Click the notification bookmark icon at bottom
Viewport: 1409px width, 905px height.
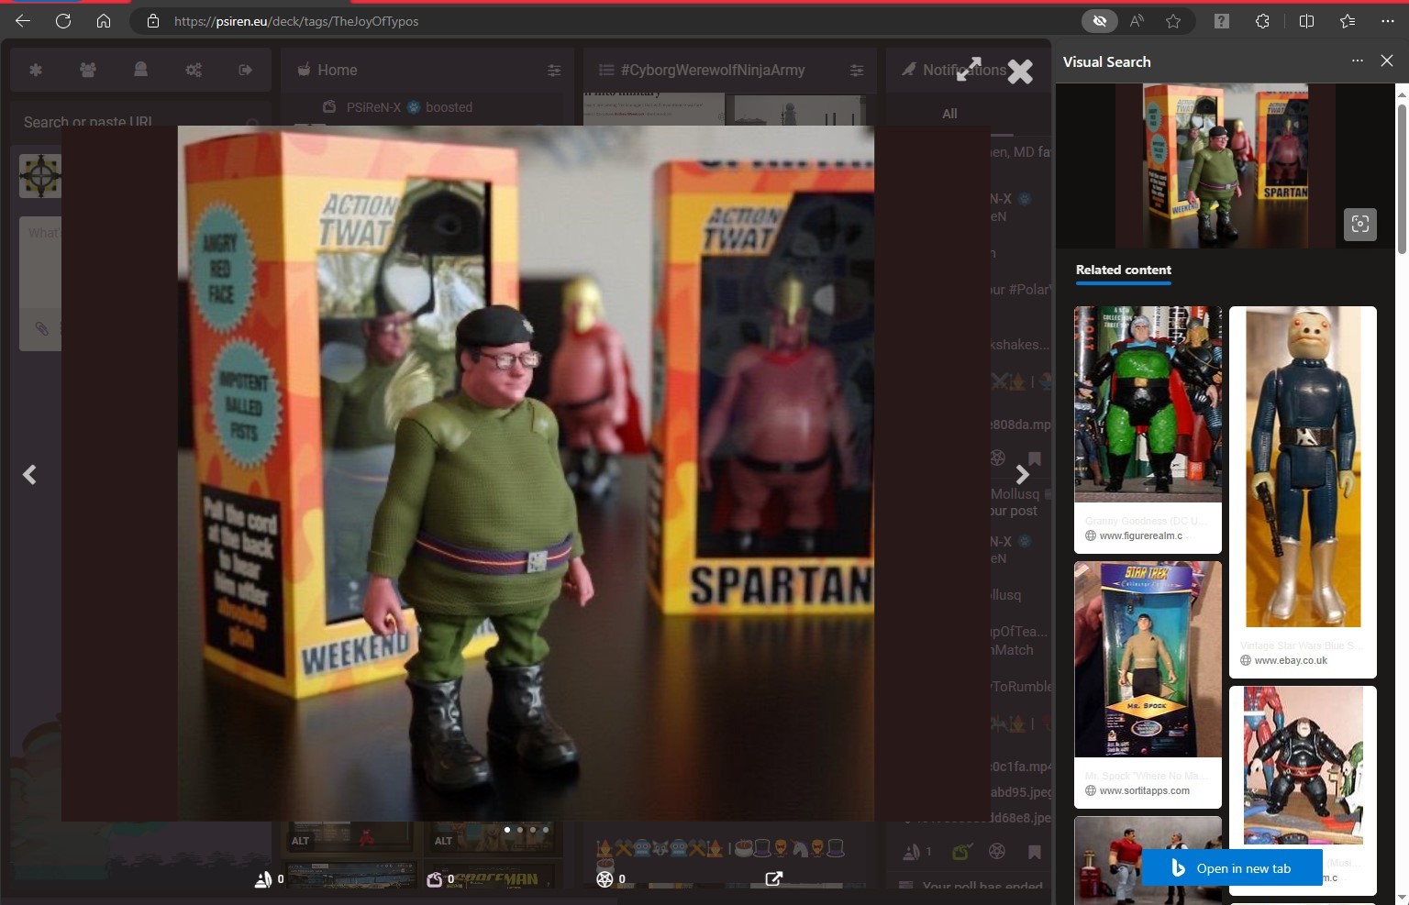[x=1035, y=852]
